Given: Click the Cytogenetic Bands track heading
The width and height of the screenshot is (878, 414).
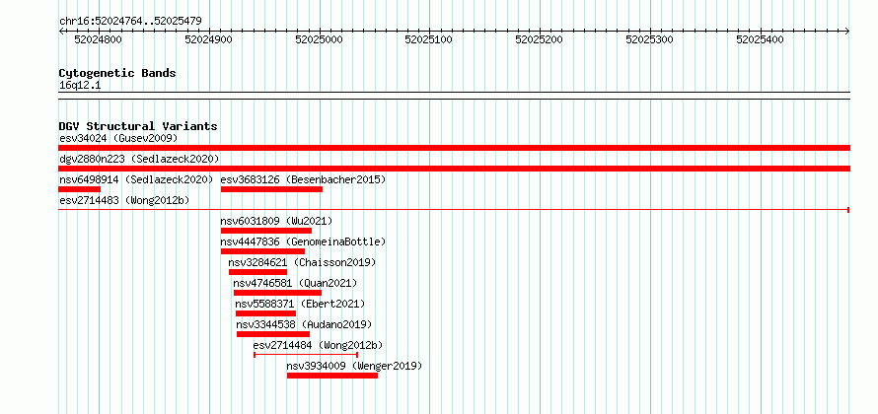Looking at the screenshot, I should pyautogui.click(x=117, y=73).
